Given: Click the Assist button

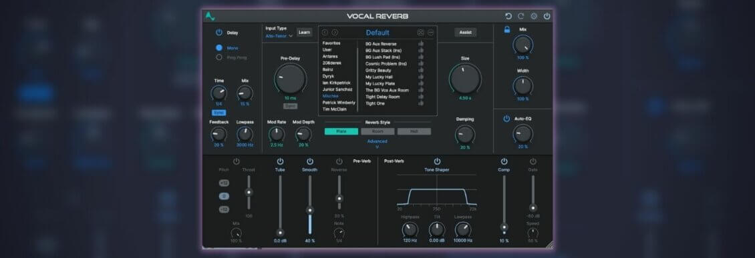Looking at the screenshot, I should coord(465,32).
